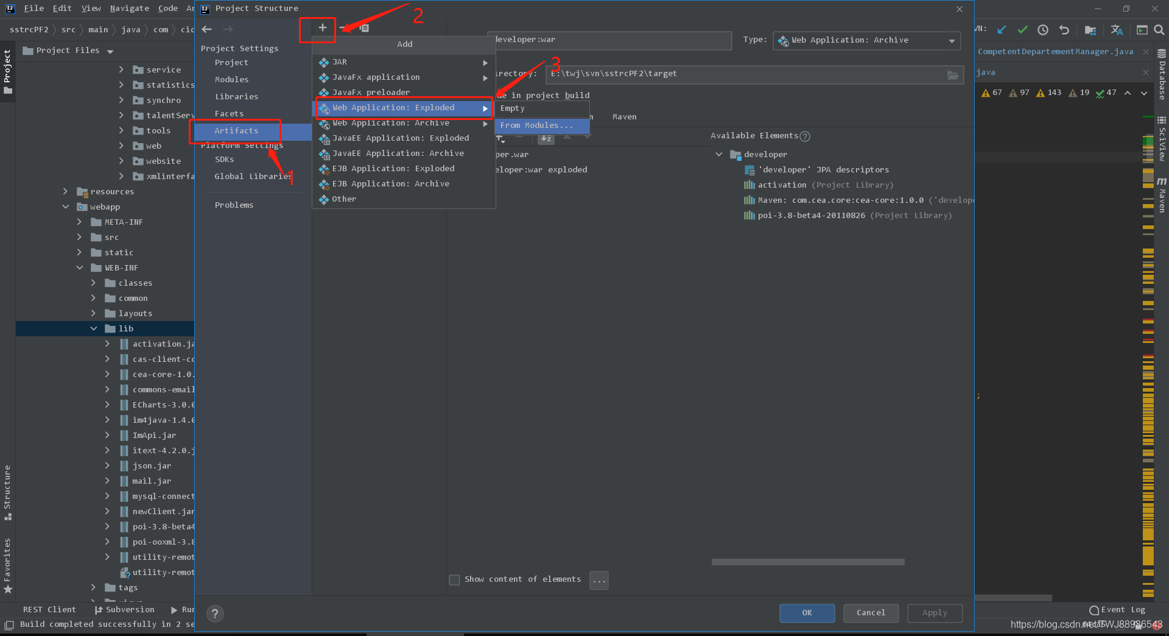
Task: Collapse the WEB-INF folder
Action: [x=79, y=267]
